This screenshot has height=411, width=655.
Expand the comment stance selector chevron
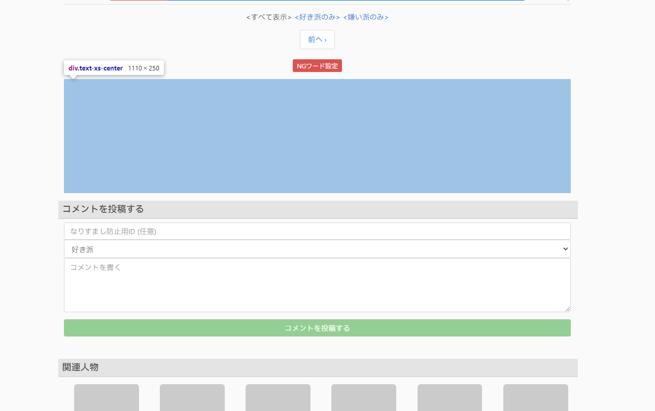pos(564,248)
